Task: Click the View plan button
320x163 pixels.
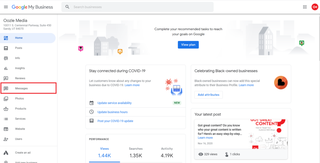Action: 188,45
